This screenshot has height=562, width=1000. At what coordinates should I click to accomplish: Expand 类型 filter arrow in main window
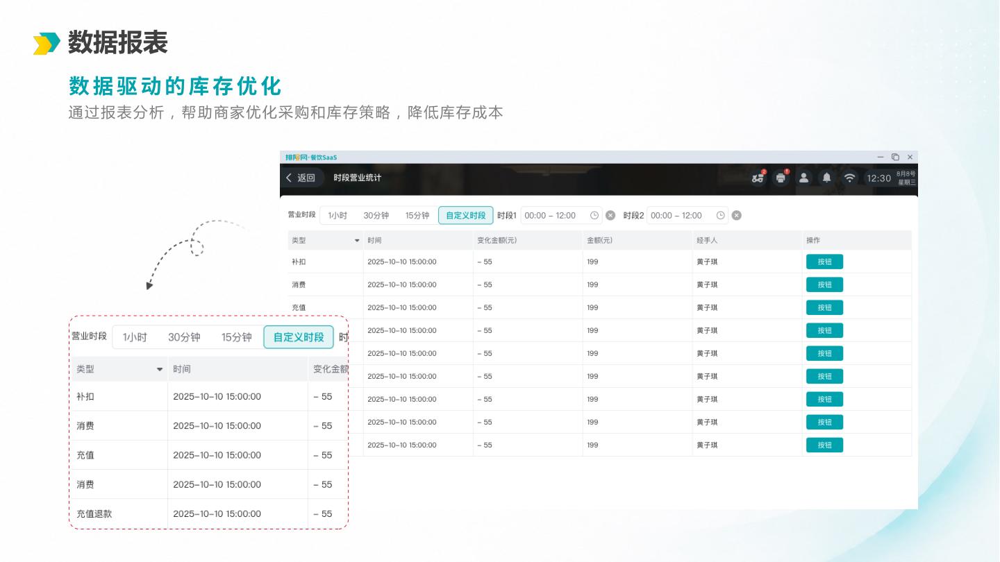pyautogui.click(x=357, y=240)
